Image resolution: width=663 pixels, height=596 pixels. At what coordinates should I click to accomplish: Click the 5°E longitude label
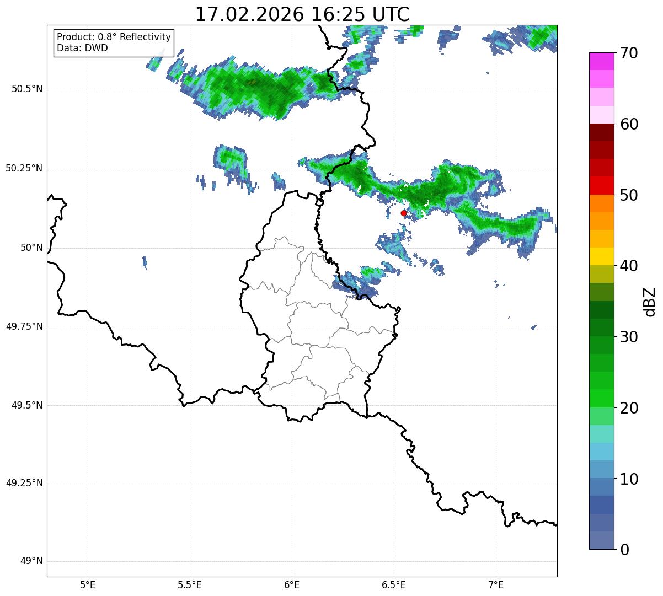click(x=88, y=584)
